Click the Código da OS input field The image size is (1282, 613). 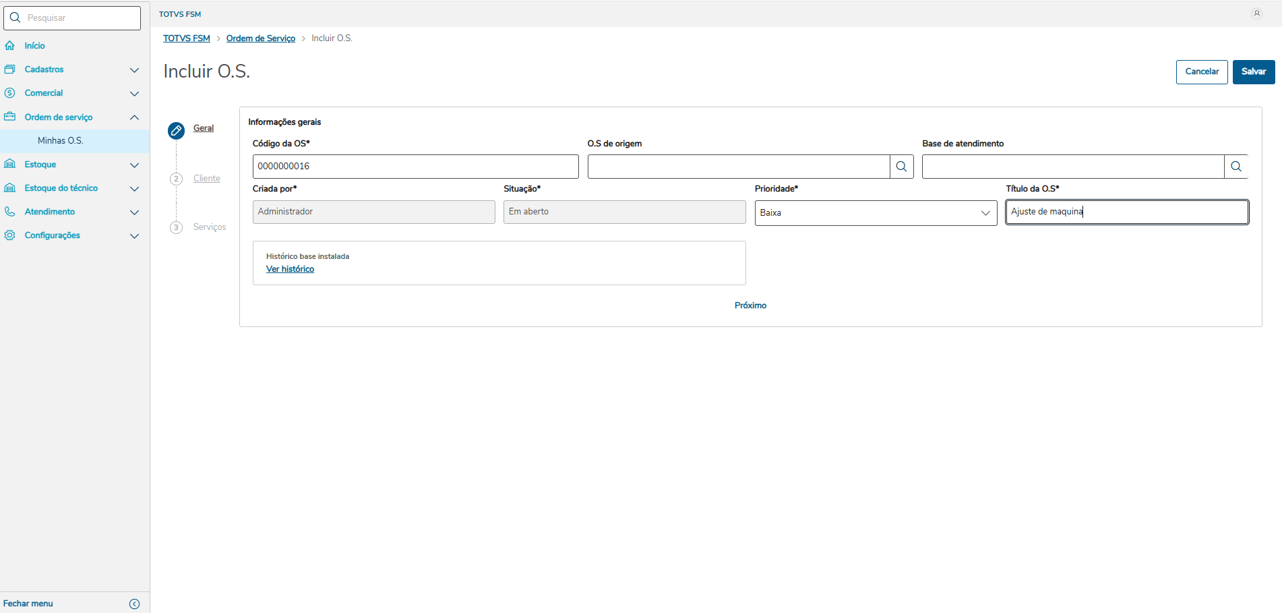[x=415, y=167]
